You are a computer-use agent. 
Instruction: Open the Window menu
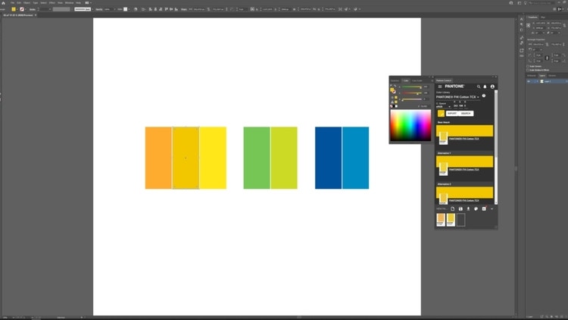tap(69, 2)
